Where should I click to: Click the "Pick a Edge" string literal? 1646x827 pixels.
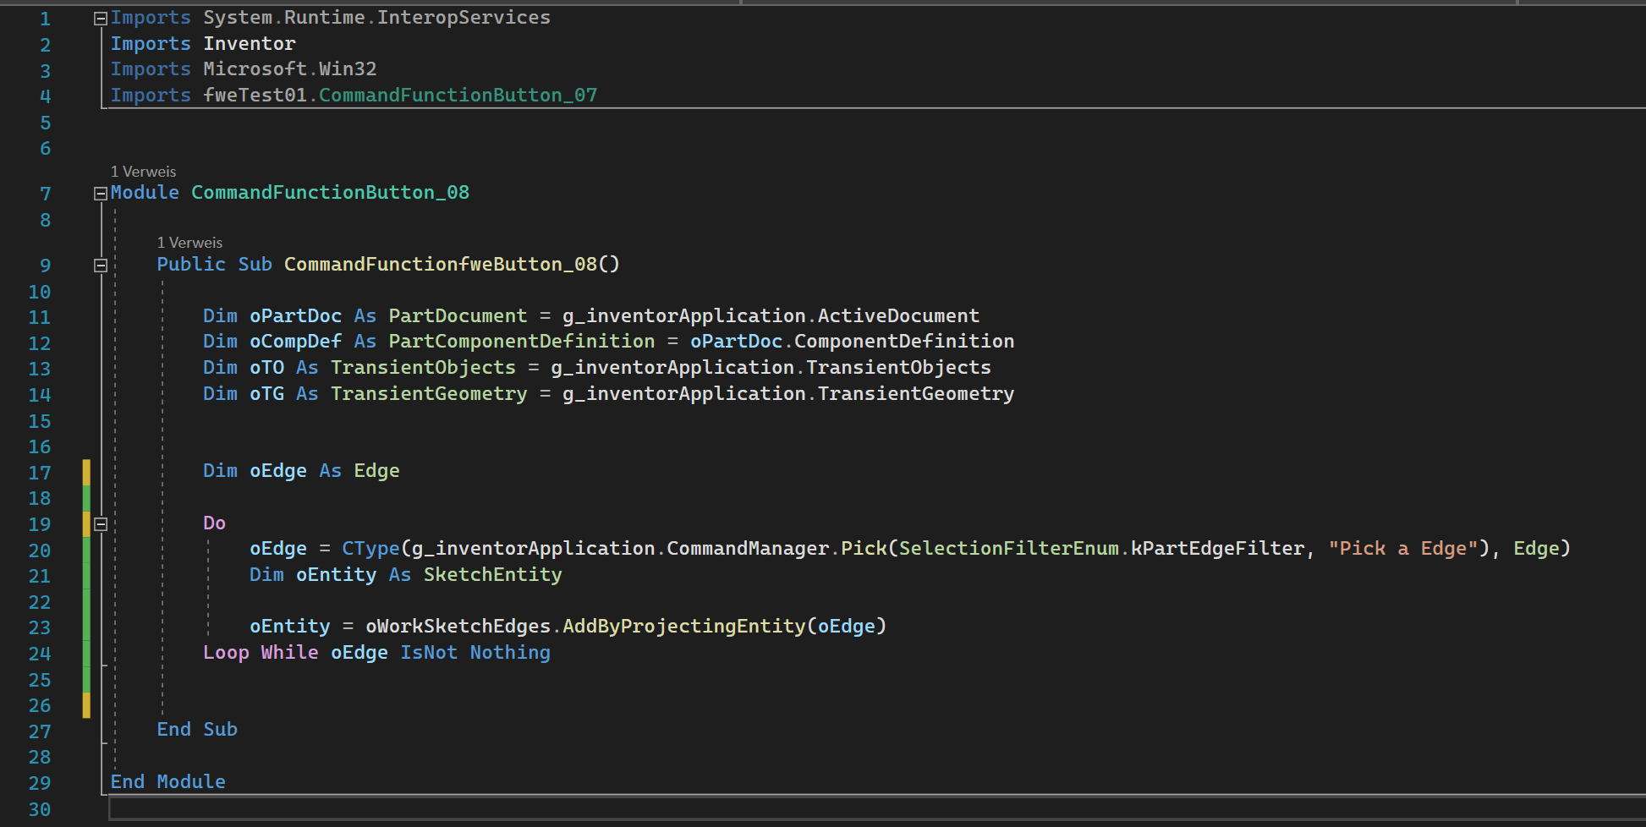[x=1402, y=549]
